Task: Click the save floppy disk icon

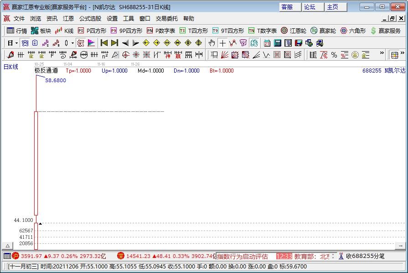Action: coord(299,43)
